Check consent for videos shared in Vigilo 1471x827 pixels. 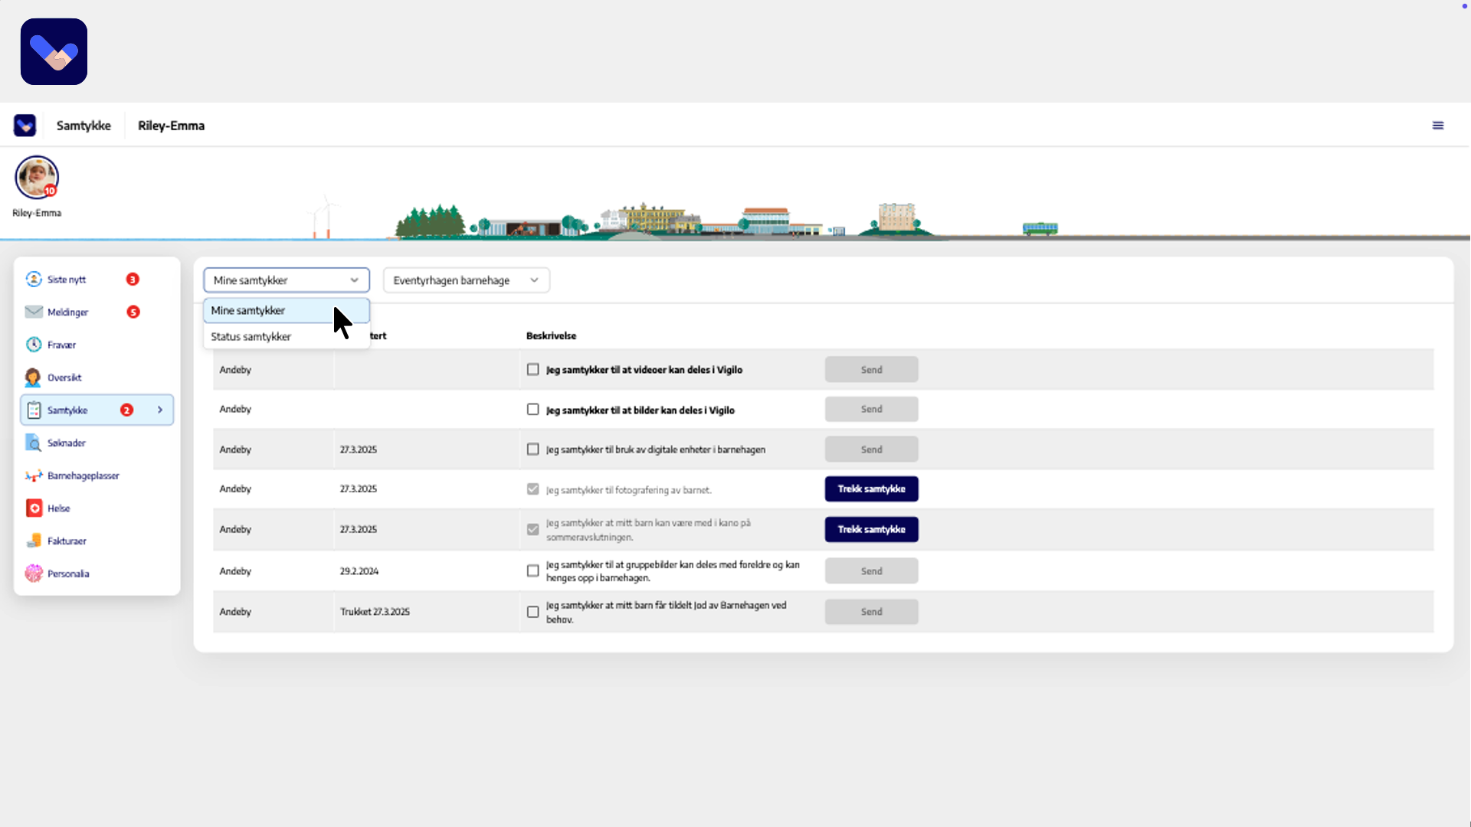(x=533, y=370)
